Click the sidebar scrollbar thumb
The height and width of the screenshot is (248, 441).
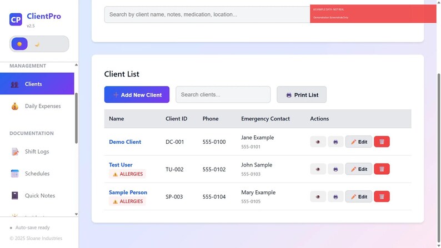(76, 118)
